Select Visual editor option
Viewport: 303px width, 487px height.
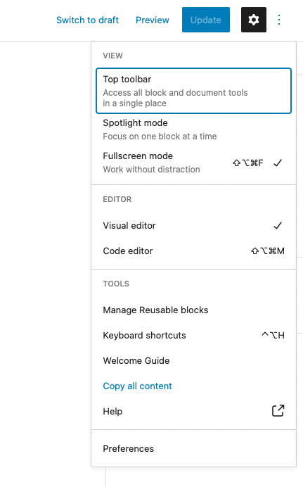(x=193, y=225)
